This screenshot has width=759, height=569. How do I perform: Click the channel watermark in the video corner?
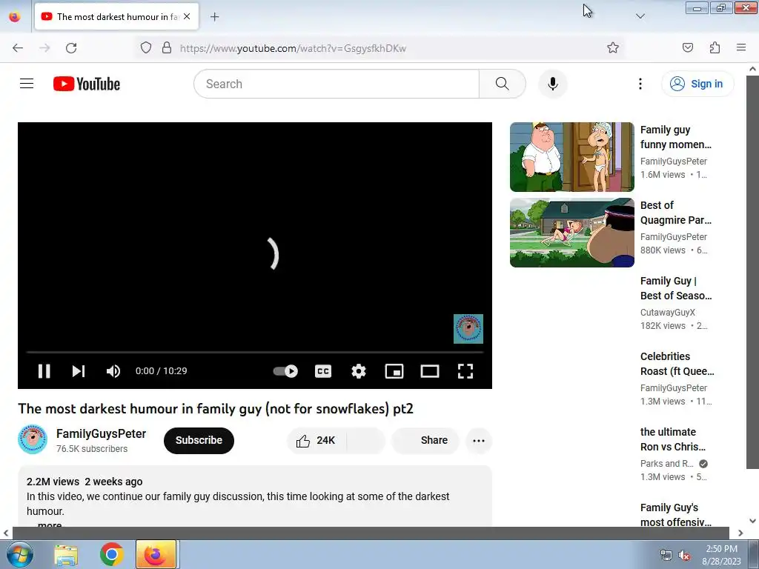[x=468, y=329]
